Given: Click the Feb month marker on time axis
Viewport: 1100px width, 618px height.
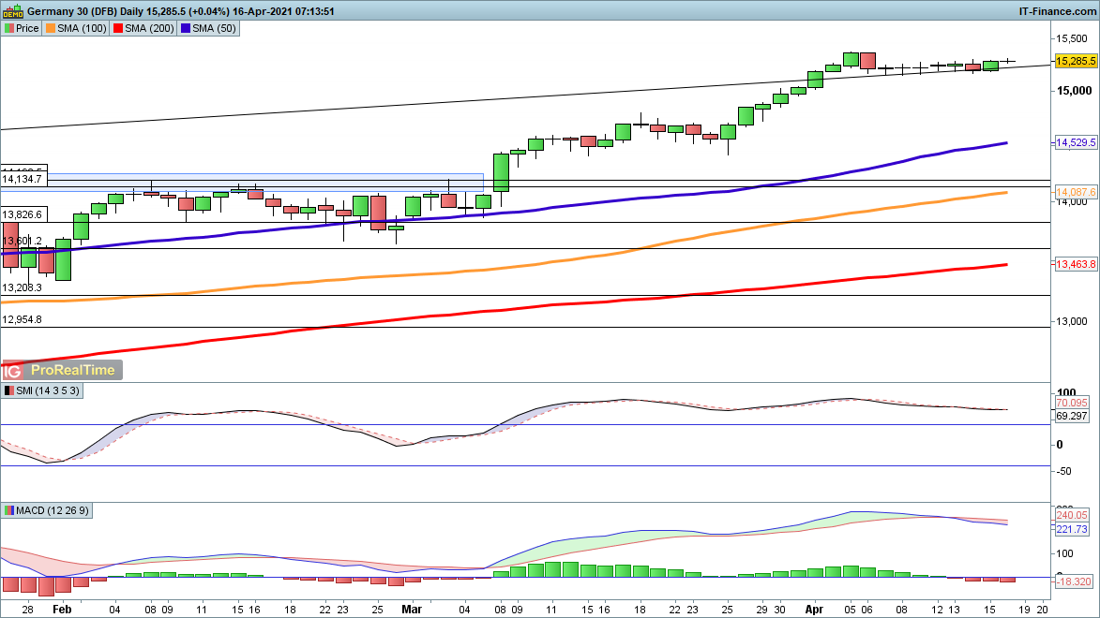Looking at the screenshot, I should [x=62, y=608].
